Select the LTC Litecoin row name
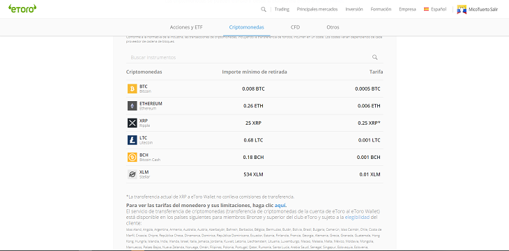 [x=146, y=140]
